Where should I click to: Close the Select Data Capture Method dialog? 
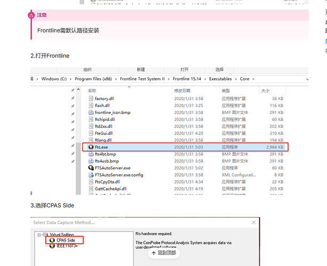pyautogui.click(x=254, y=222)
